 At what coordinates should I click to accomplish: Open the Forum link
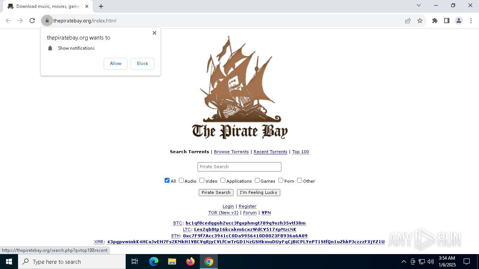pyautogui.click(x=250, y=213)
